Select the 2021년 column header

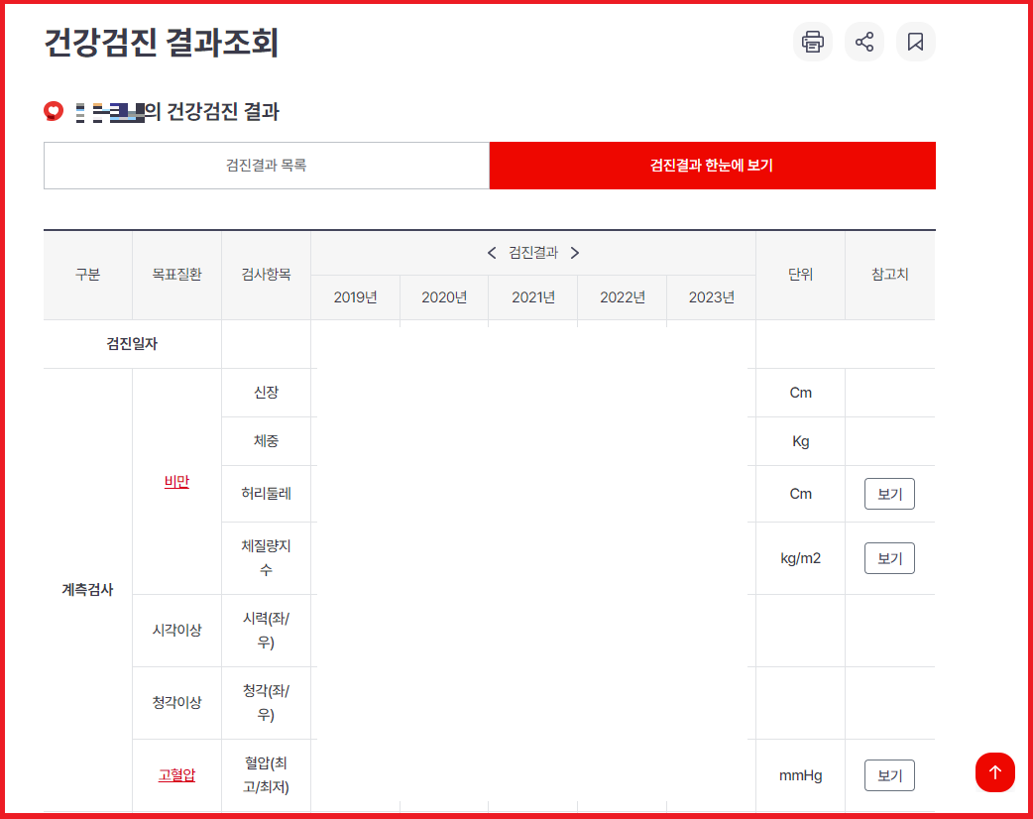[x=532, y=298]
